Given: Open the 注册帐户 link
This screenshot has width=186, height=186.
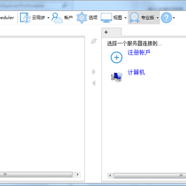Looking at the screenshot, I should [x=139, y=53].
